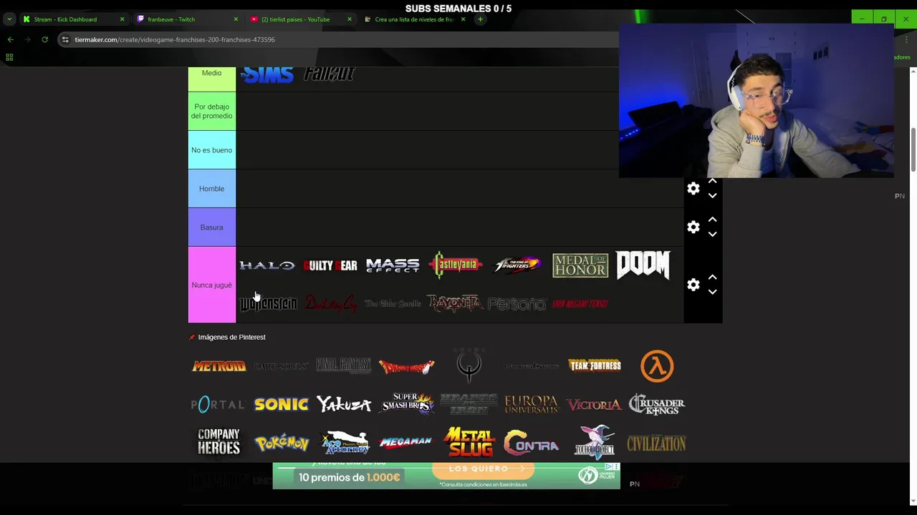This screenshot has width=917, height=515.
Task: Select the Persona logo
Action: [517, 304]
